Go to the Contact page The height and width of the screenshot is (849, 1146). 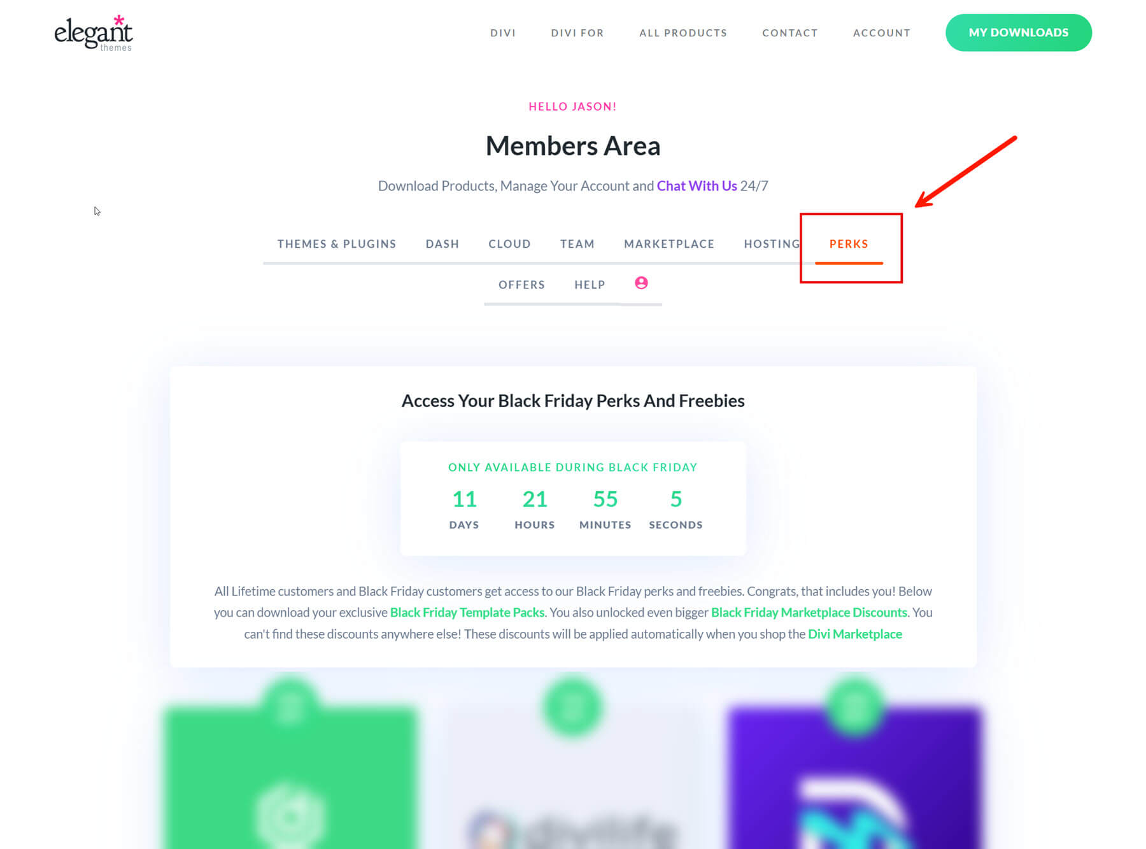tap(789, 33)
